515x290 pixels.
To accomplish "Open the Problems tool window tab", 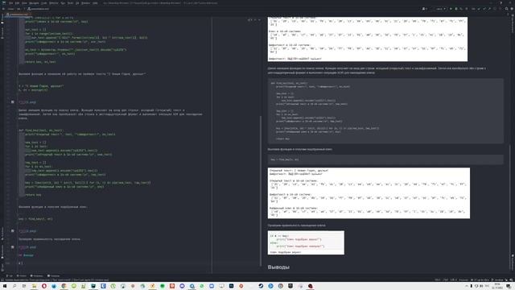I will point(36,275).
